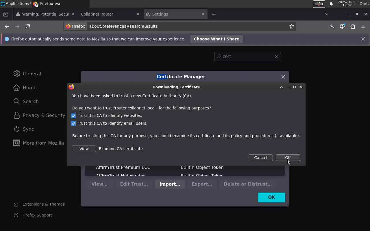Viewport: 370px width, 231px height.
Task: Open Extensions & Themes link
Action: coord(40,204)
